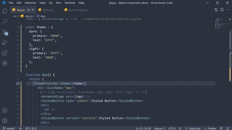Click 'const theme = {' code line
The height and width of the screenshot is (130, 232).
click(39, 27)
